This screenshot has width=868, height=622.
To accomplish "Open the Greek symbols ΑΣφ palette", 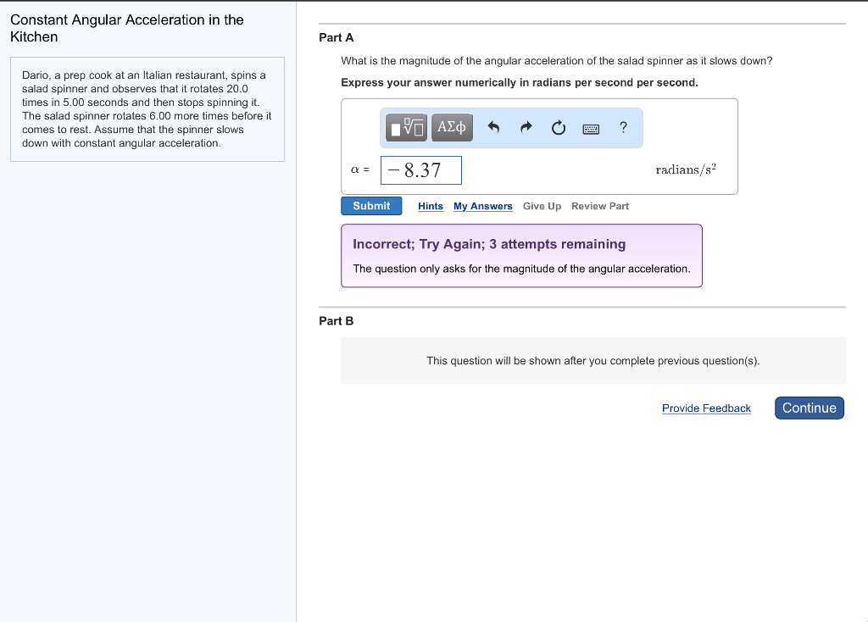I will tap(453, 128).
